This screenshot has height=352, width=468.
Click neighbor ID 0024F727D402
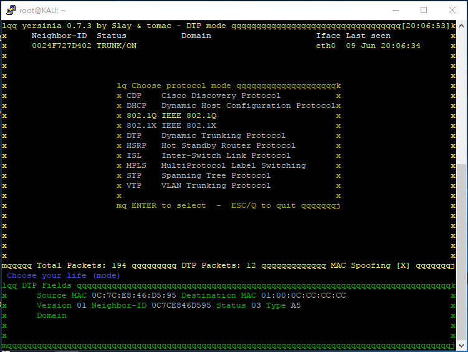62,46
